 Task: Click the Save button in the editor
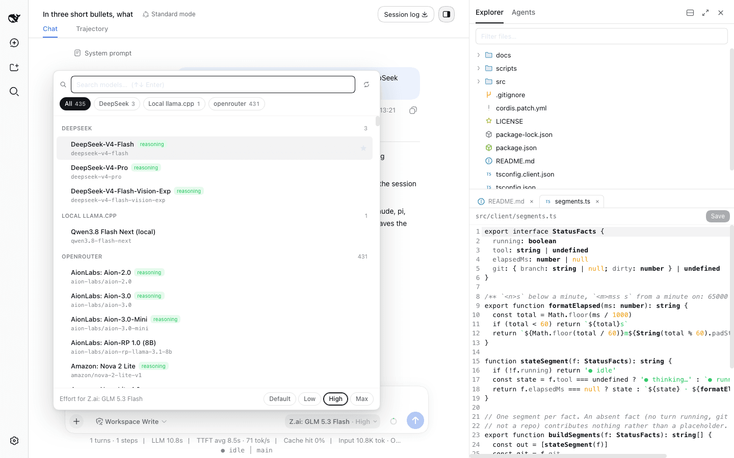point(718,216)
